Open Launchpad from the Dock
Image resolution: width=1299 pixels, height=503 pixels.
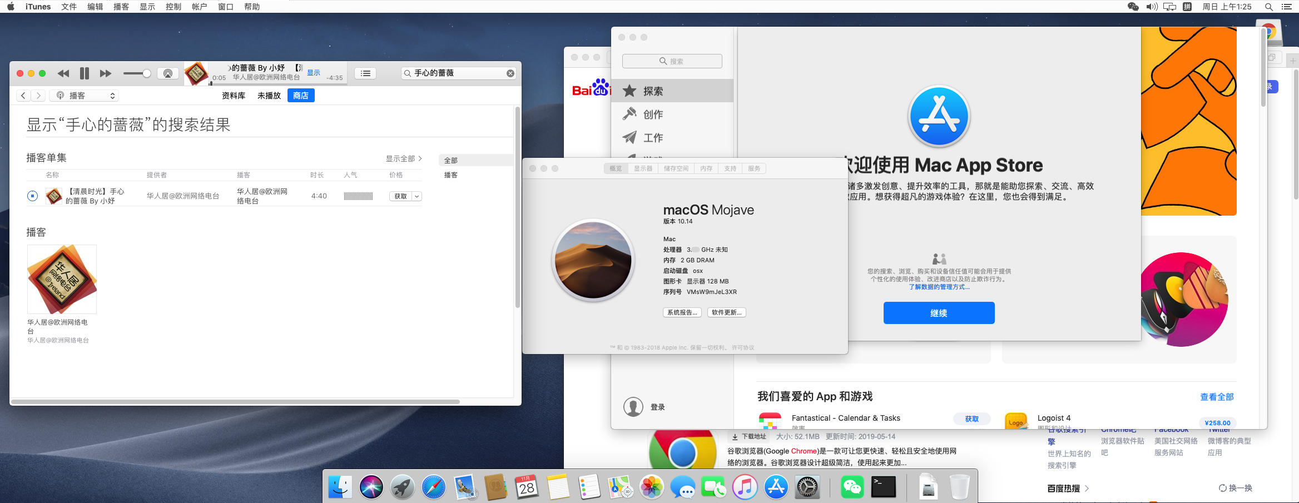402,487
